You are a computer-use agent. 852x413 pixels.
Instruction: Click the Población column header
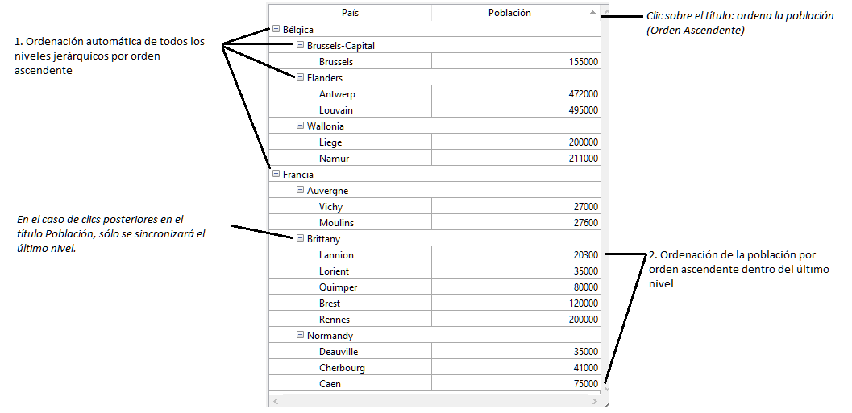pos(509,13)
